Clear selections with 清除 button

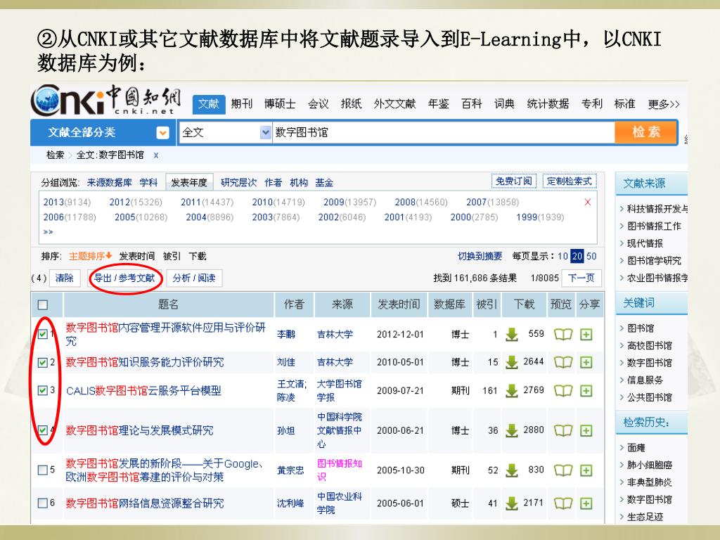click(x=64, y=278)
